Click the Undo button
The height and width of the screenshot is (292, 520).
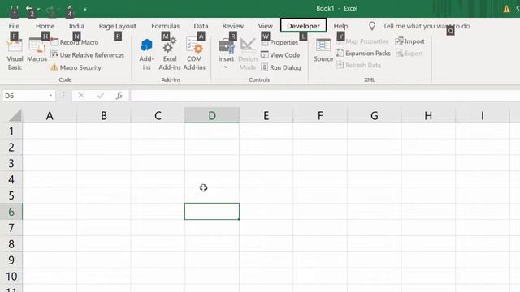29,9
